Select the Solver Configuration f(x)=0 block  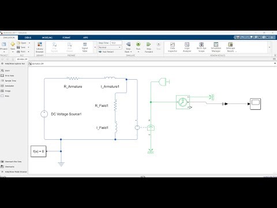pos(39,151)
